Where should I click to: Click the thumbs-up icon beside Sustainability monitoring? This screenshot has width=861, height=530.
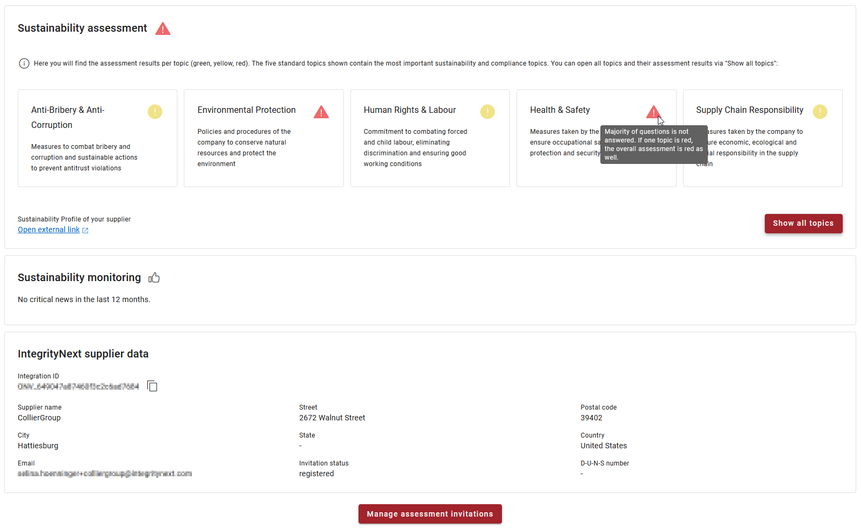pos(154,277)
